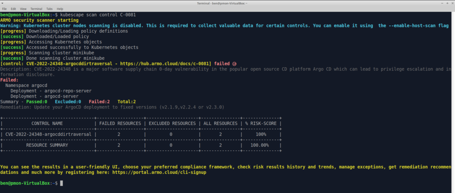Click 'FAILED RESOURCES' table header
Viewport: 455px width, 193px height.
click(x=120, y=124)
